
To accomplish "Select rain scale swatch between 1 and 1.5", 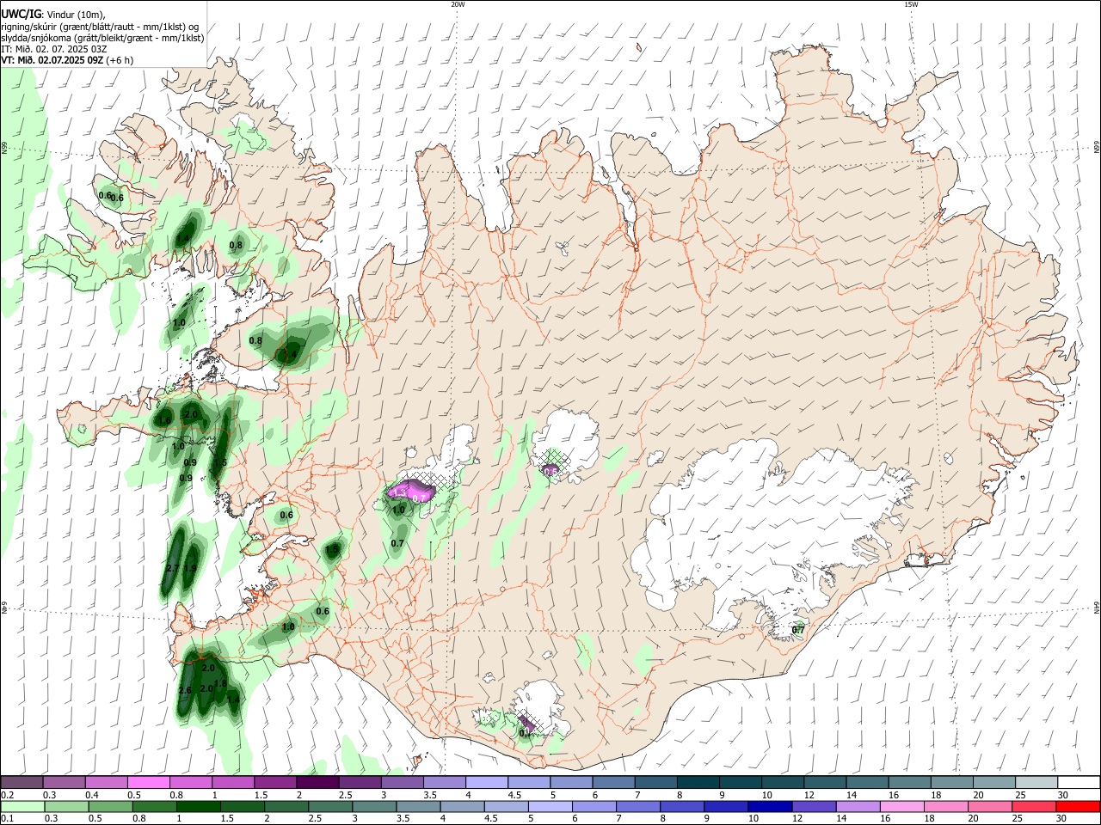I will tap(198, 806).
